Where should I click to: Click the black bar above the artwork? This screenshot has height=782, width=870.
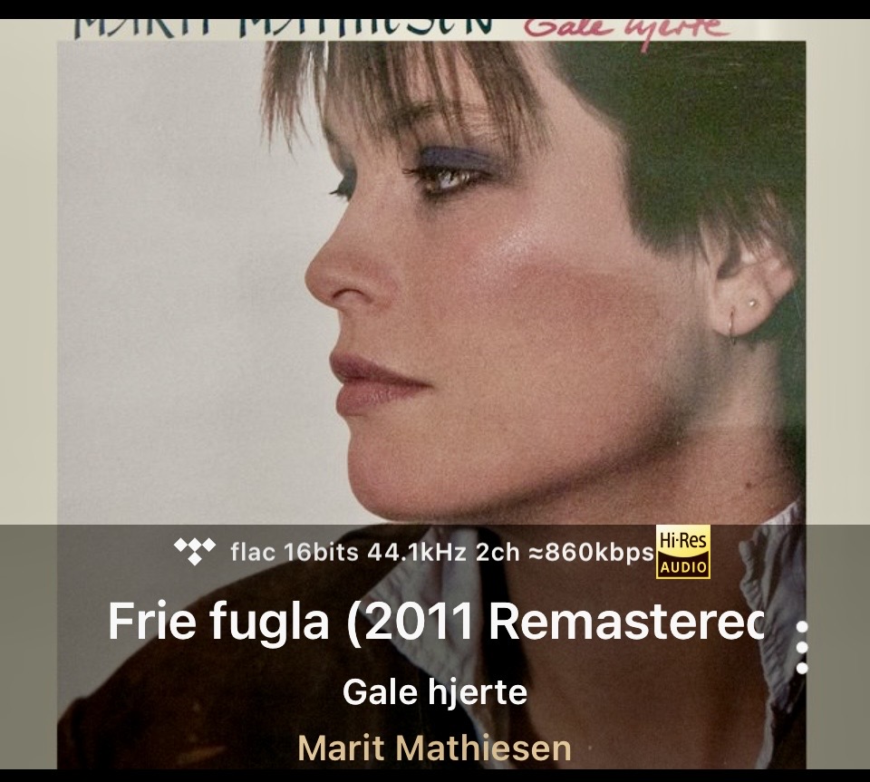[x=435, y=9]
